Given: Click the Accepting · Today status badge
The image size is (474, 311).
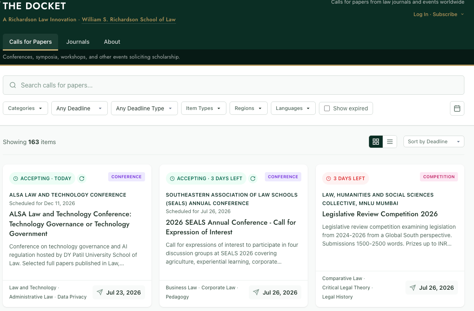Looking at the screenshot, I should tap(42, 179).
